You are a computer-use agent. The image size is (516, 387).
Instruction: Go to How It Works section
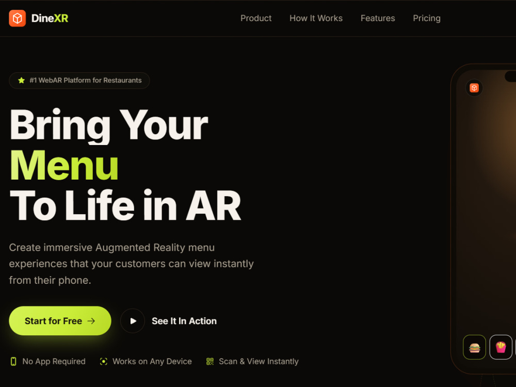(x=316, y=19)
